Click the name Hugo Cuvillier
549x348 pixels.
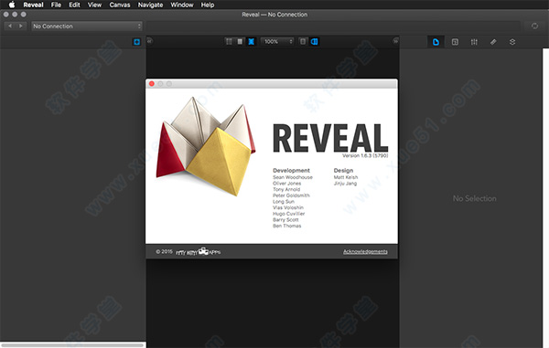(289, 214)
